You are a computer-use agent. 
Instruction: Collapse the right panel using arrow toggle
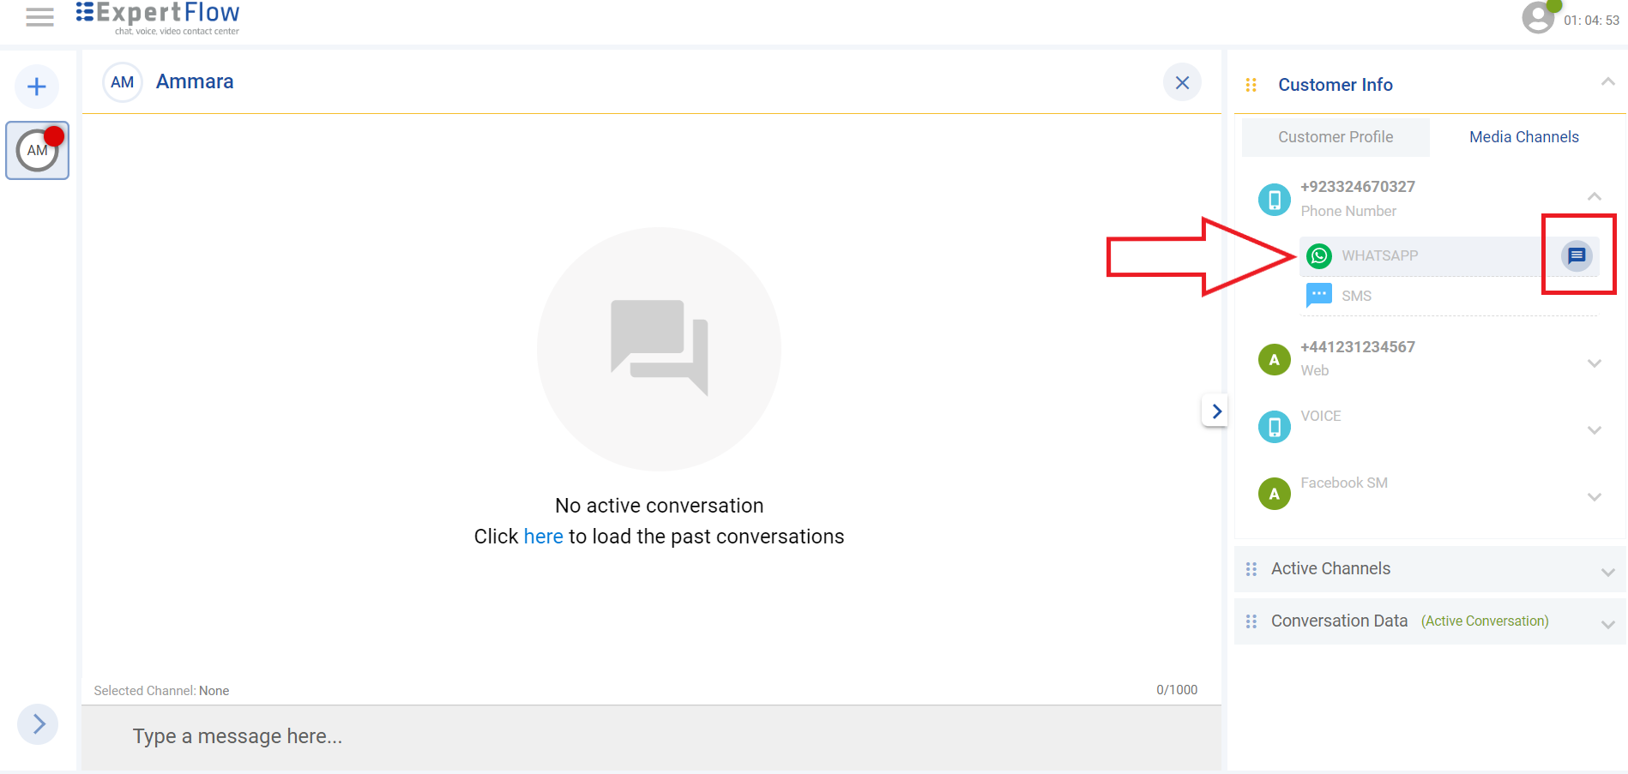pos(1215,411)
